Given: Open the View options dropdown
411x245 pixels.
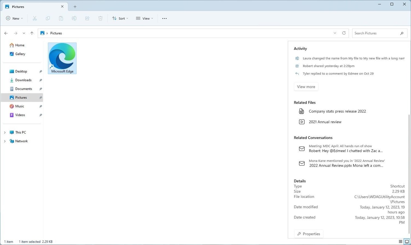Looking at the screenshot, I should point(145,18).
